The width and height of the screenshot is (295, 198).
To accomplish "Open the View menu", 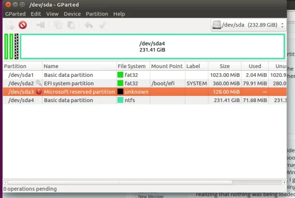I will point(52,14).
